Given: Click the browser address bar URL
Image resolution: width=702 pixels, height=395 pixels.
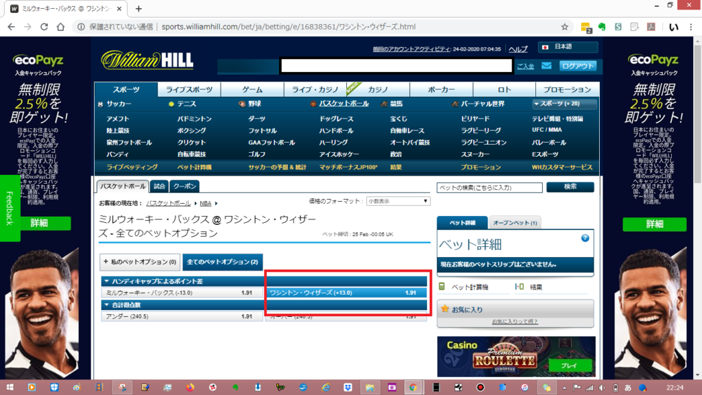Looking at the screenshot, I should pos(289,27).
